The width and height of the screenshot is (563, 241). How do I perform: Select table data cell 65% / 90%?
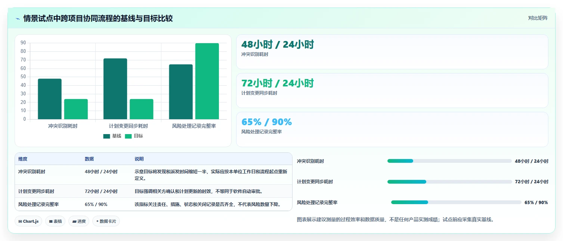click(x=96, y=204)
